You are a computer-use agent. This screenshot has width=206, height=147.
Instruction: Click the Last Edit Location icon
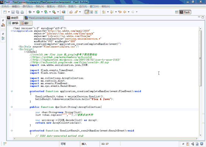coord(120,12)
